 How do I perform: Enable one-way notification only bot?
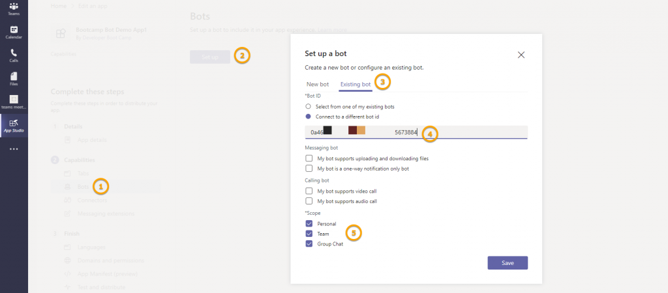pos(309,169)
